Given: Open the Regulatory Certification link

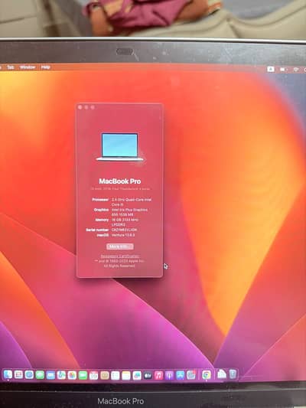Looking at the screenshot, I should click(x=120, y=256).
